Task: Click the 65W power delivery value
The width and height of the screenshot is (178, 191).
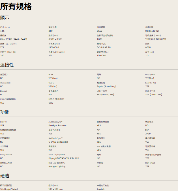Action: pos(51,103)
